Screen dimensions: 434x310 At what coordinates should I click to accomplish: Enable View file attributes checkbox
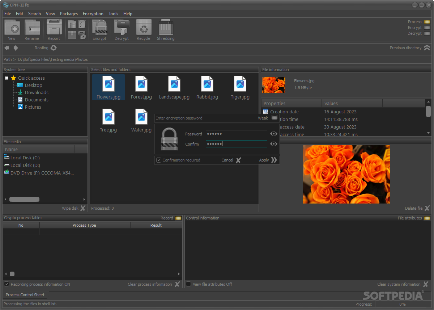pos(188,284)
